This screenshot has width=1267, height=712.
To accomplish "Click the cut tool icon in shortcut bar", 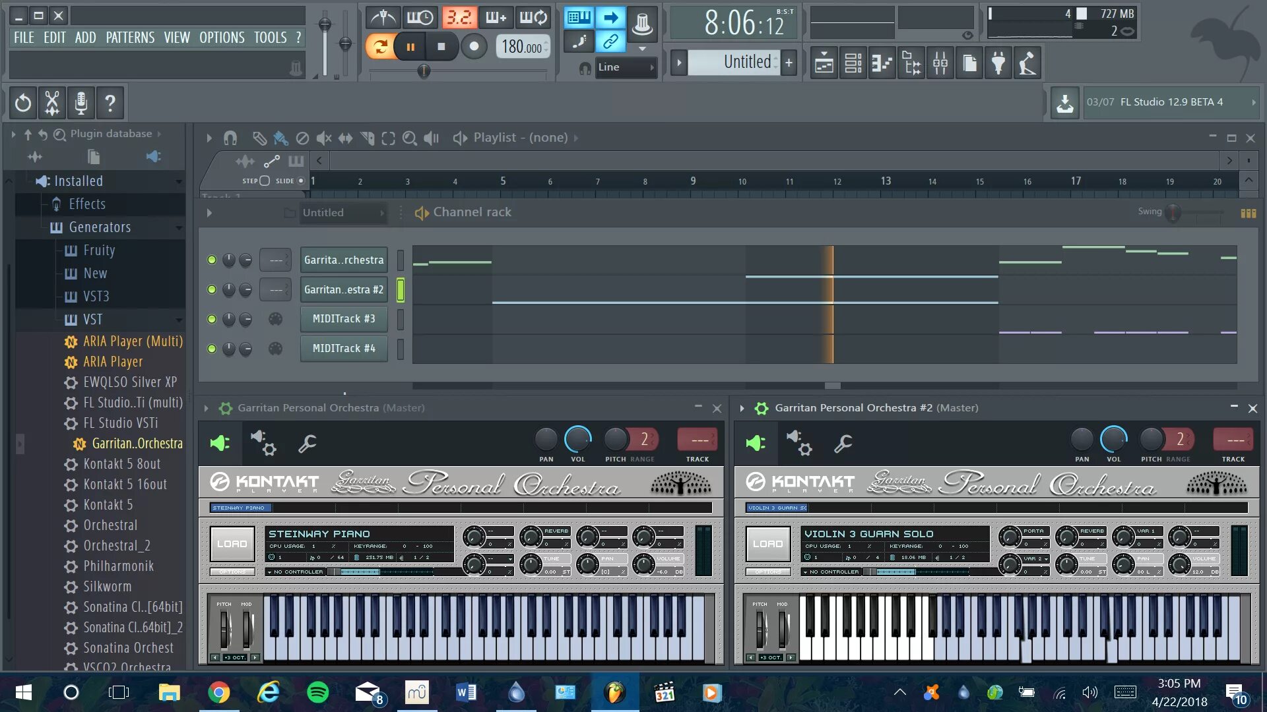I will click(52, 103).
